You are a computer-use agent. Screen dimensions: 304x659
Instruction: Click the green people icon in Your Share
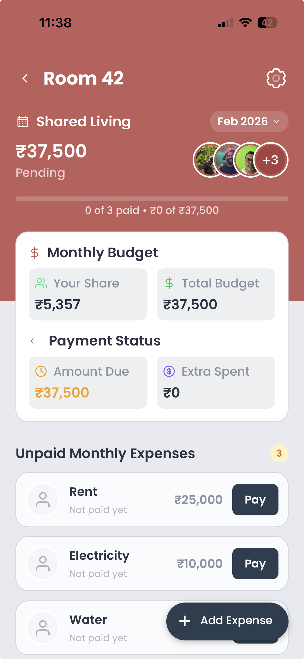[x=41, y=283]
